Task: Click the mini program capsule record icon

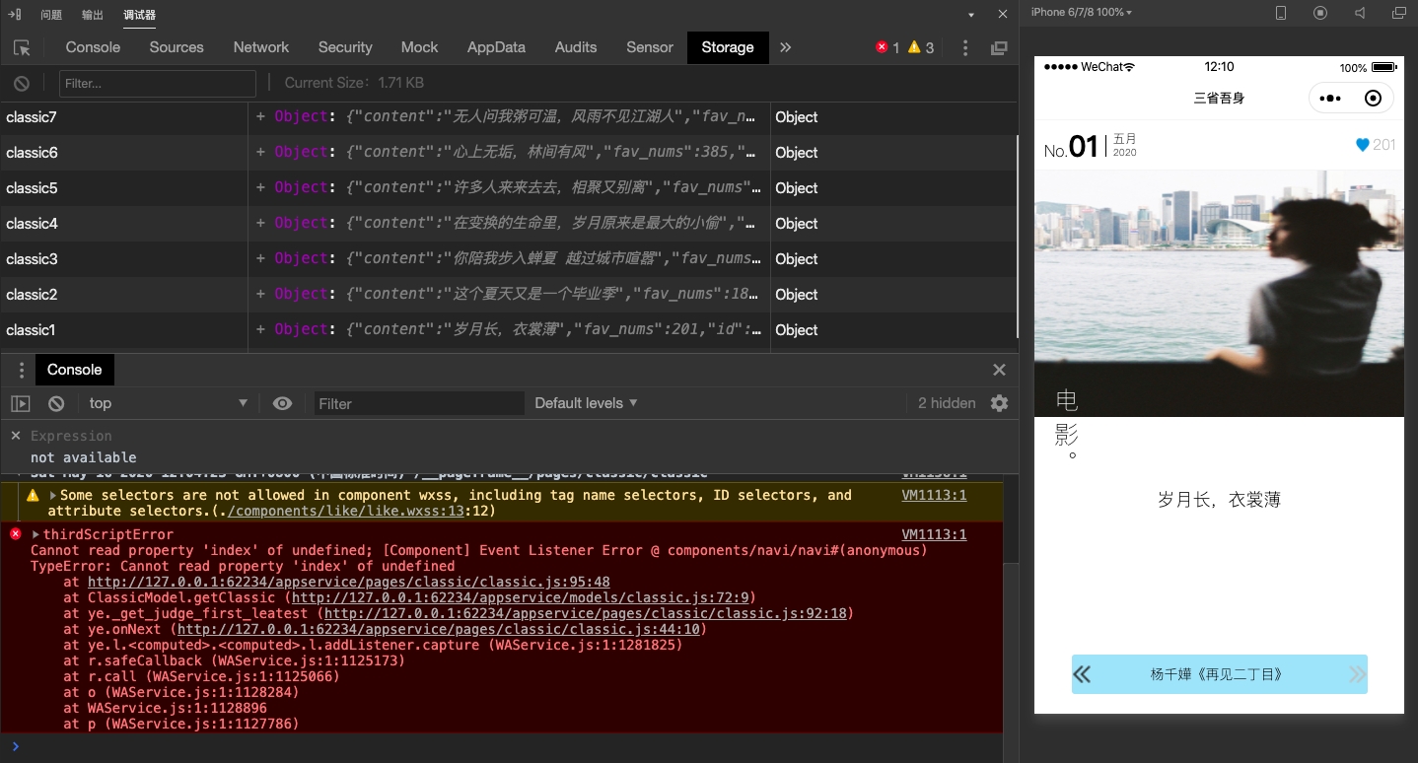Action: pos(1373,98)
